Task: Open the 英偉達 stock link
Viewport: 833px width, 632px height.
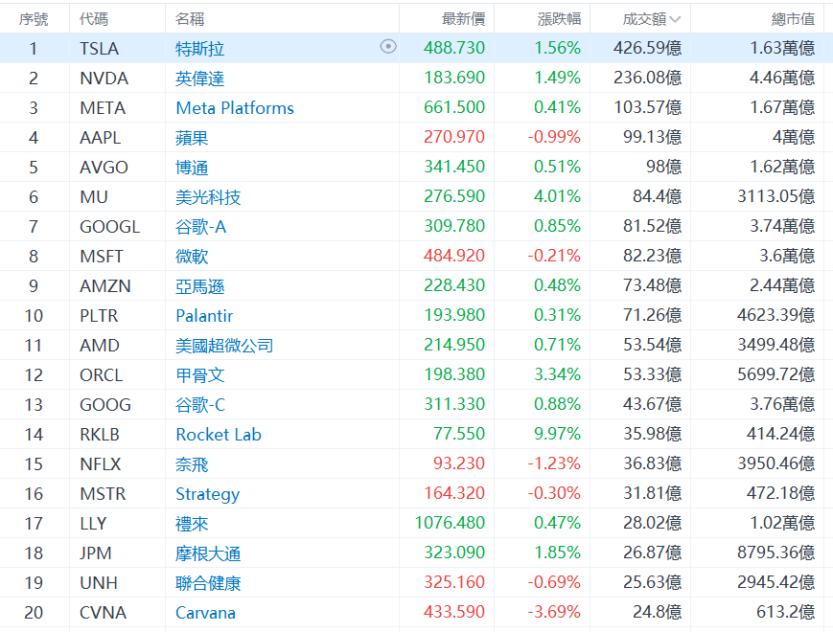Action: pyautogui.click(x=200, y=78)
